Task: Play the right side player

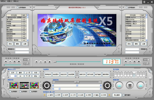Action: (130, 62)
